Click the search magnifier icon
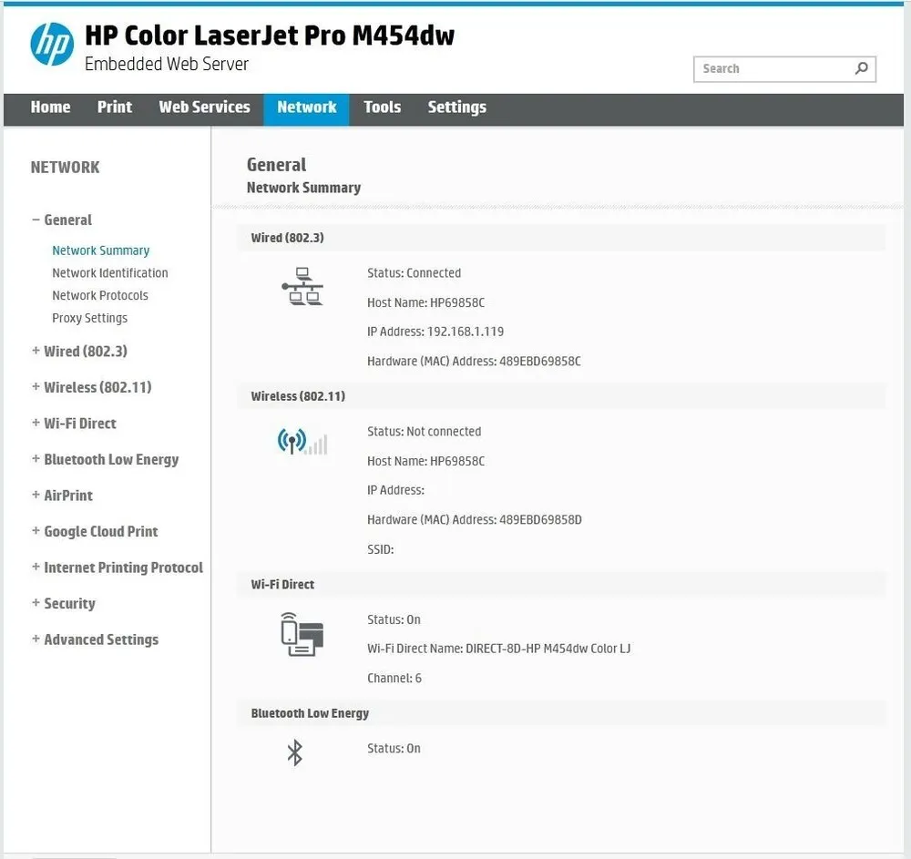Screen dimensions: 911x859 [x=862, y=68]
